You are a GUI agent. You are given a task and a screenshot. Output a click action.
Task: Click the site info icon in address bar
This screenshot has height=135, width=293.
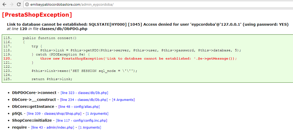coord(27,5)
